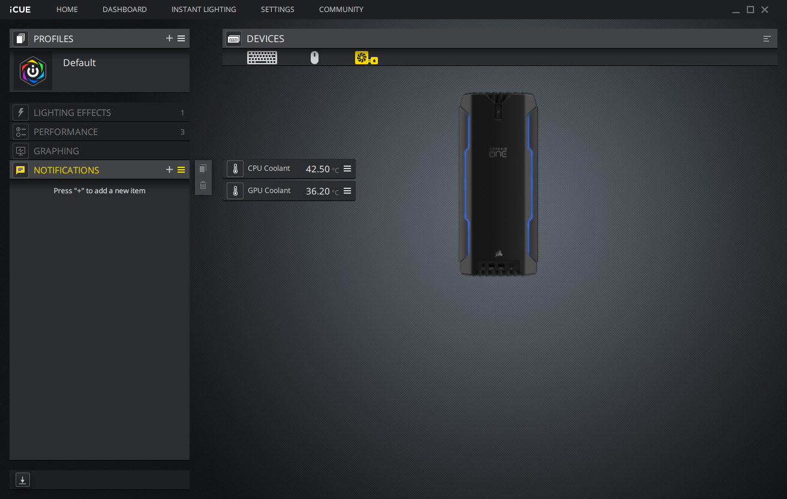This screenshot has width=787, height=499.
Task: Open the SETTINGS menu
Action: click(x=278, y=10)
